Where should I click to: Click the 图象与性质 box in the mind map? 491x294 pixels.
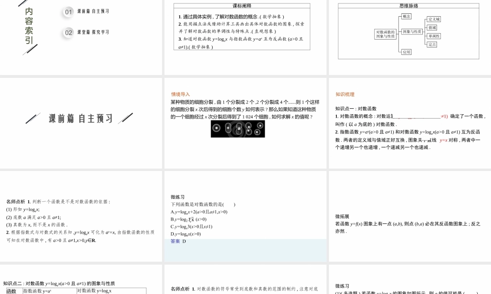[x=412, y=31]
